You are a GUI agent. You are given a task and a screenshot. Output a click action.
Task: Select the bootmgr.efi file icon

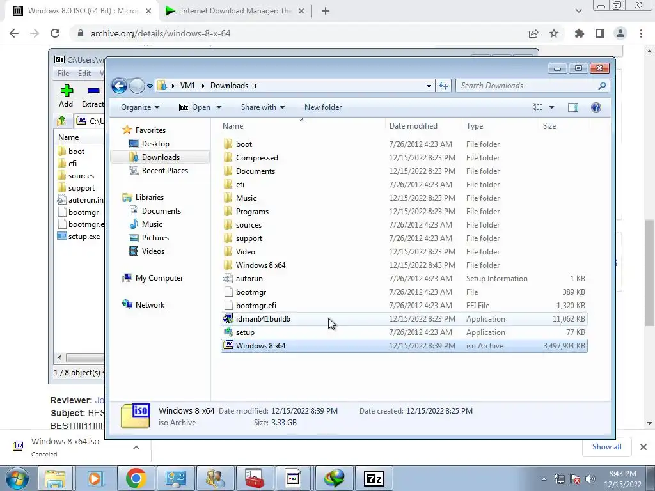point(228,305)
